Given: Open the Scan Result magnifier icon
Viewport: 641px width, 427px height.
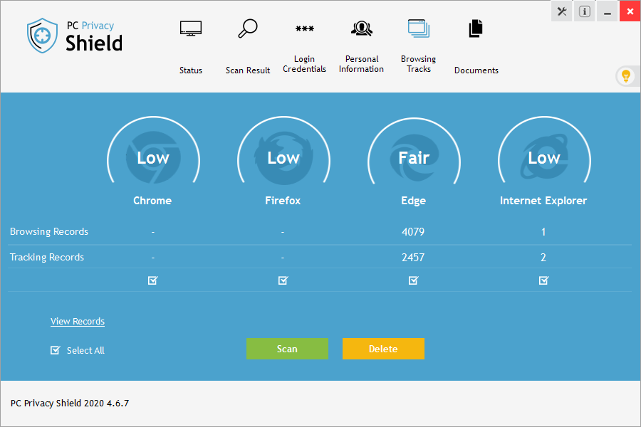Looking at the screenshot, I should (248, 28).
